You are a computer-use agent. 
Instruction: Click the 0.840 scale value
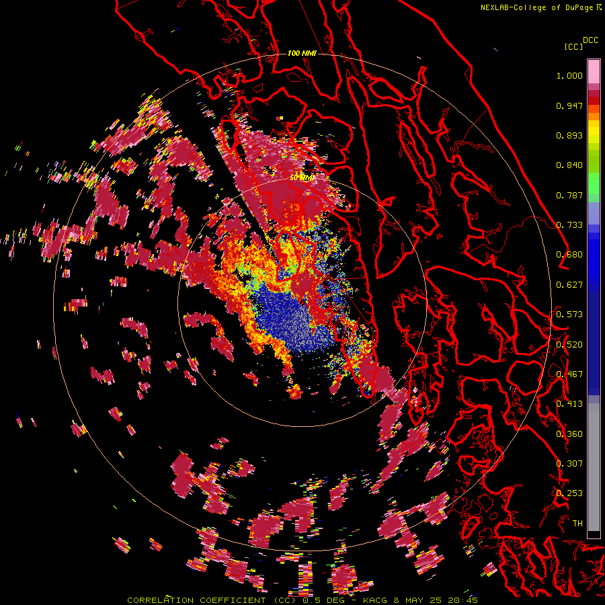click(x=569, y=165)
